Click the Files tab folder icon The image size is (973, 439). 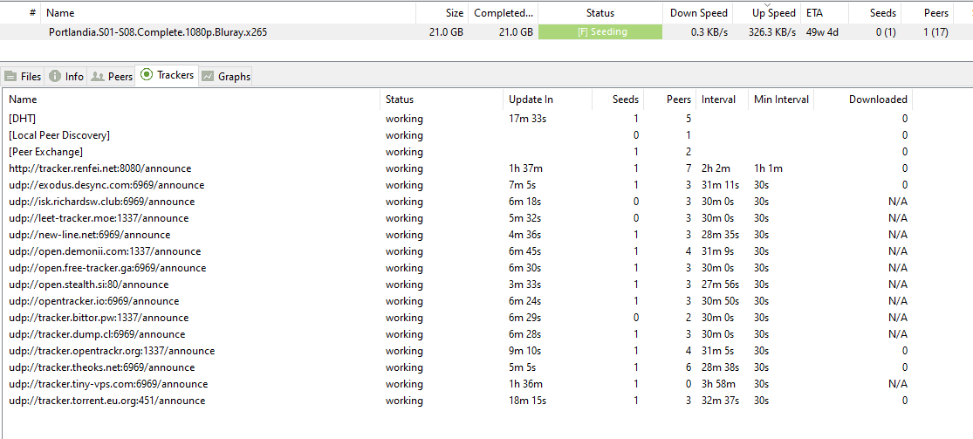pyautogui.click(x=10, y=77)
